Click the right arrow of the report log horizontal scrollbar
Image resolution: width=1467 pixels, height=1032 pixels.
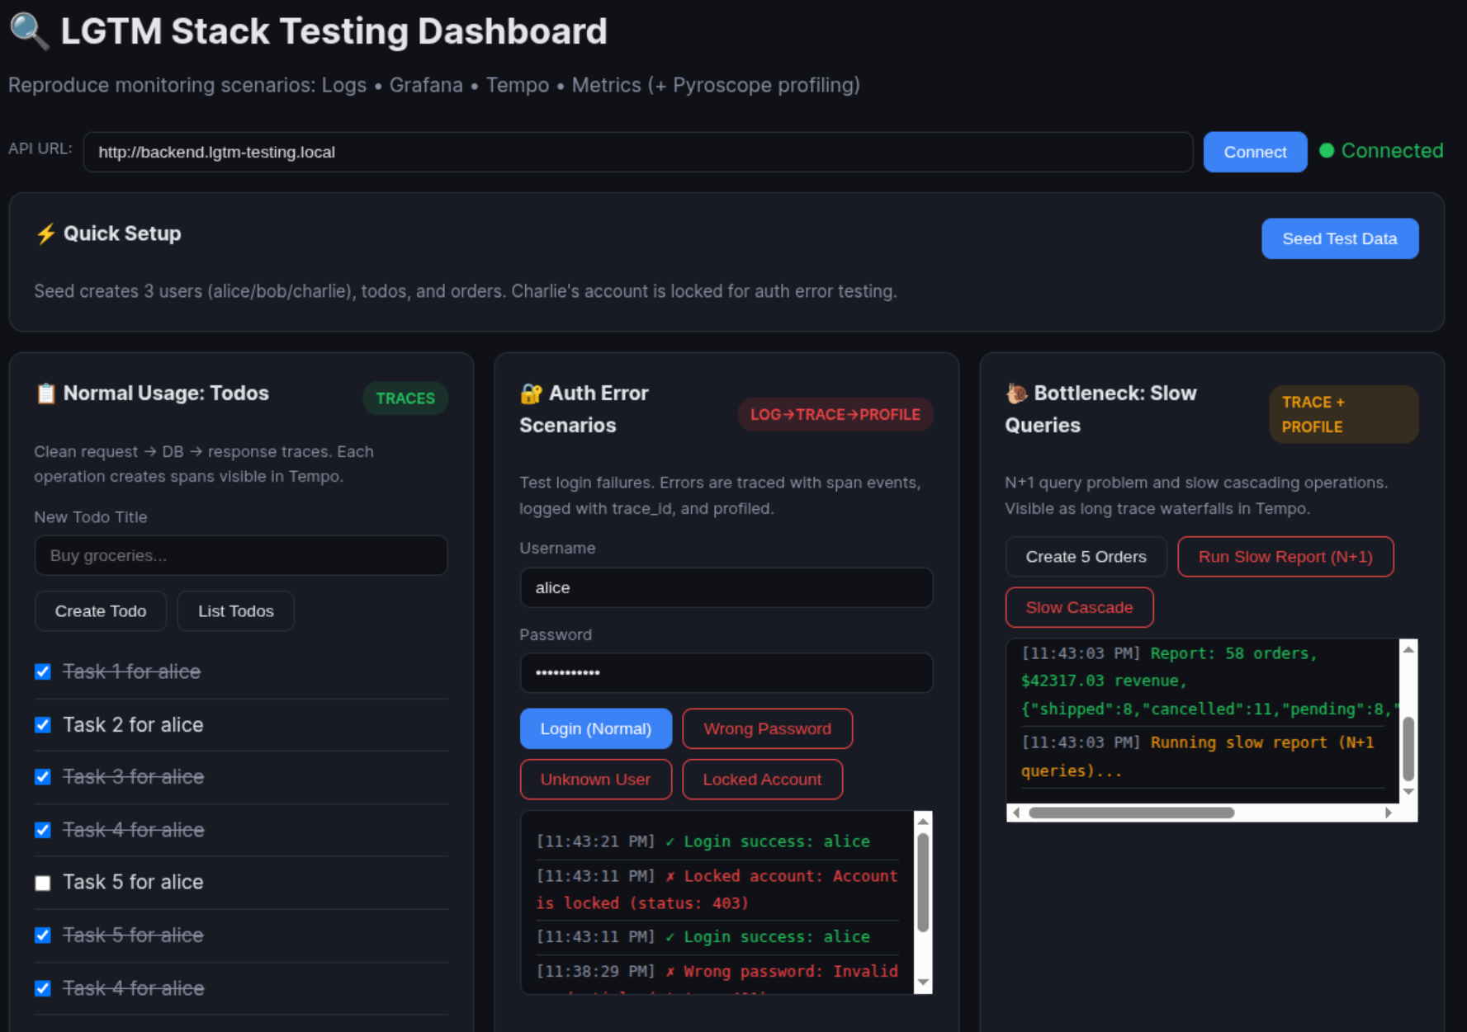pos(1389,813)
